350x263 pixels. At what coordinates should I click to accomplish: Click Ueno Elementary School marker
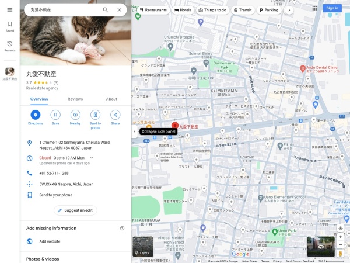point(261,198)
